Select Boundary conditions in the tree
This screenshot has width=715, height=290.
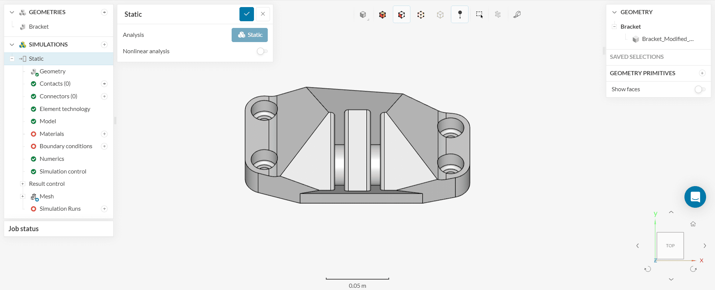coord(66,146)
